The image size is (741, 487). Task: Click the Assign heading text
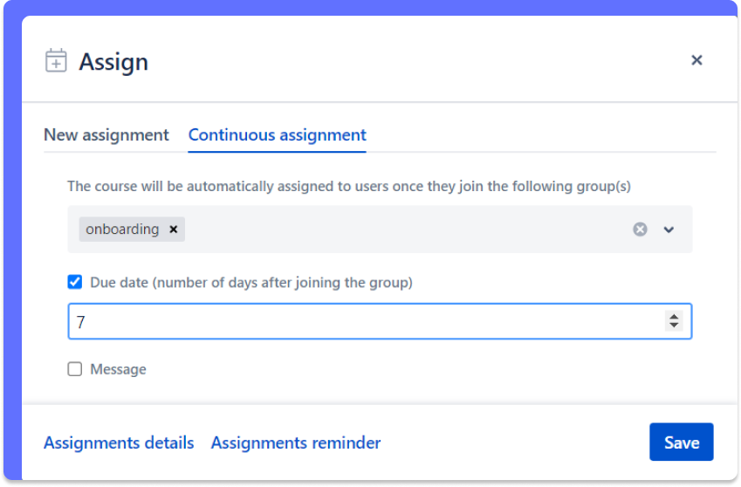point(113,62)
